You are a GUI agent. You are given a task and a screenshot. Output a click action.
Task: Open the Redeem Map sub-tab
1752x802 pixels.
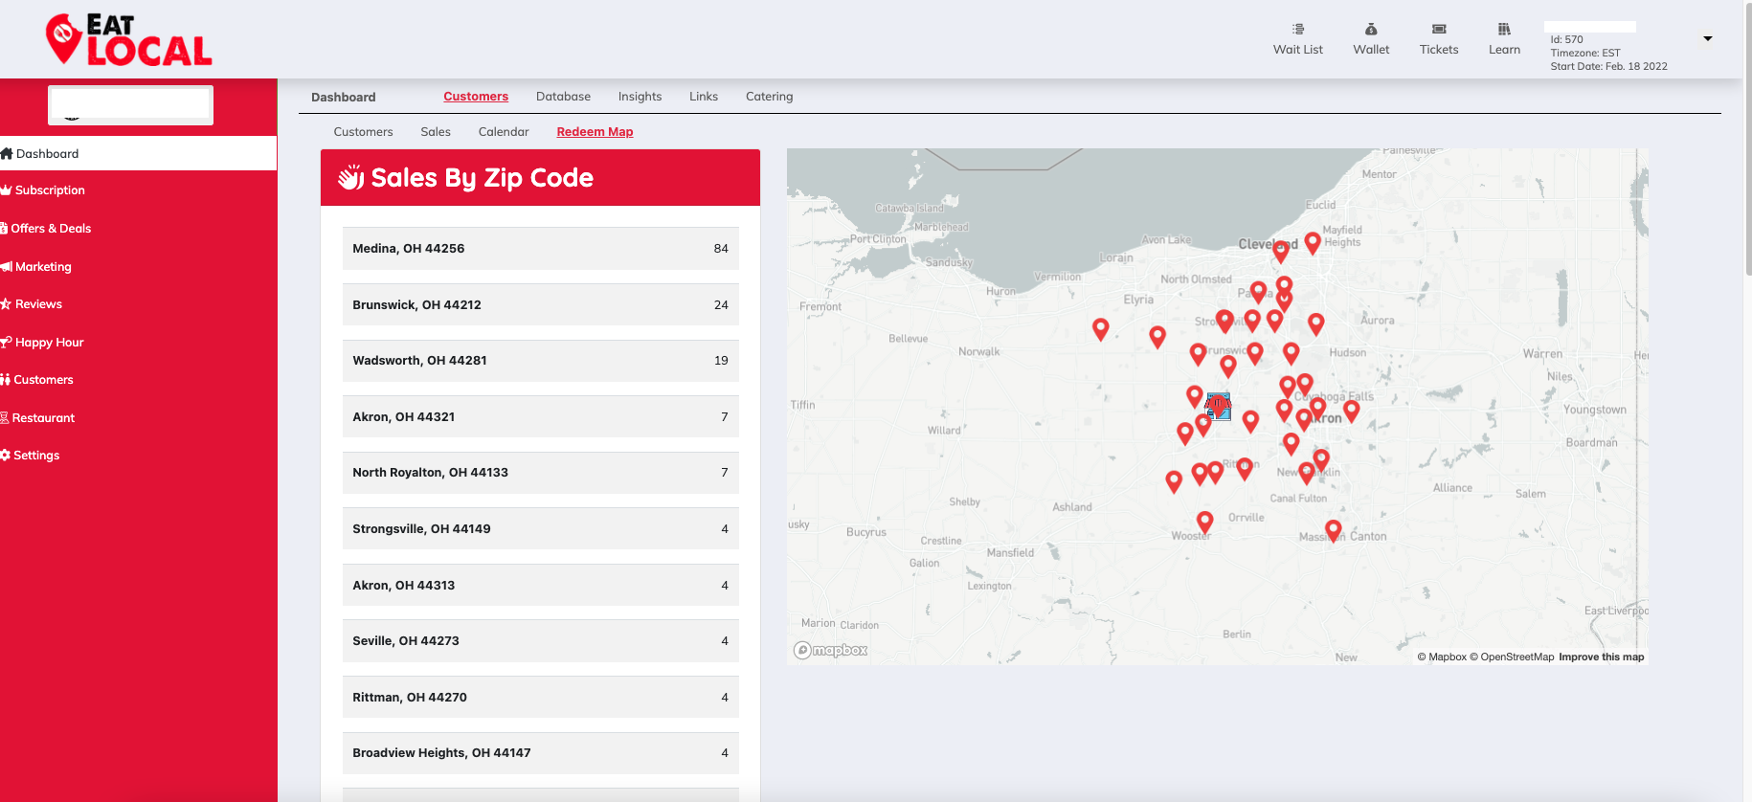[x=595, y=132]
